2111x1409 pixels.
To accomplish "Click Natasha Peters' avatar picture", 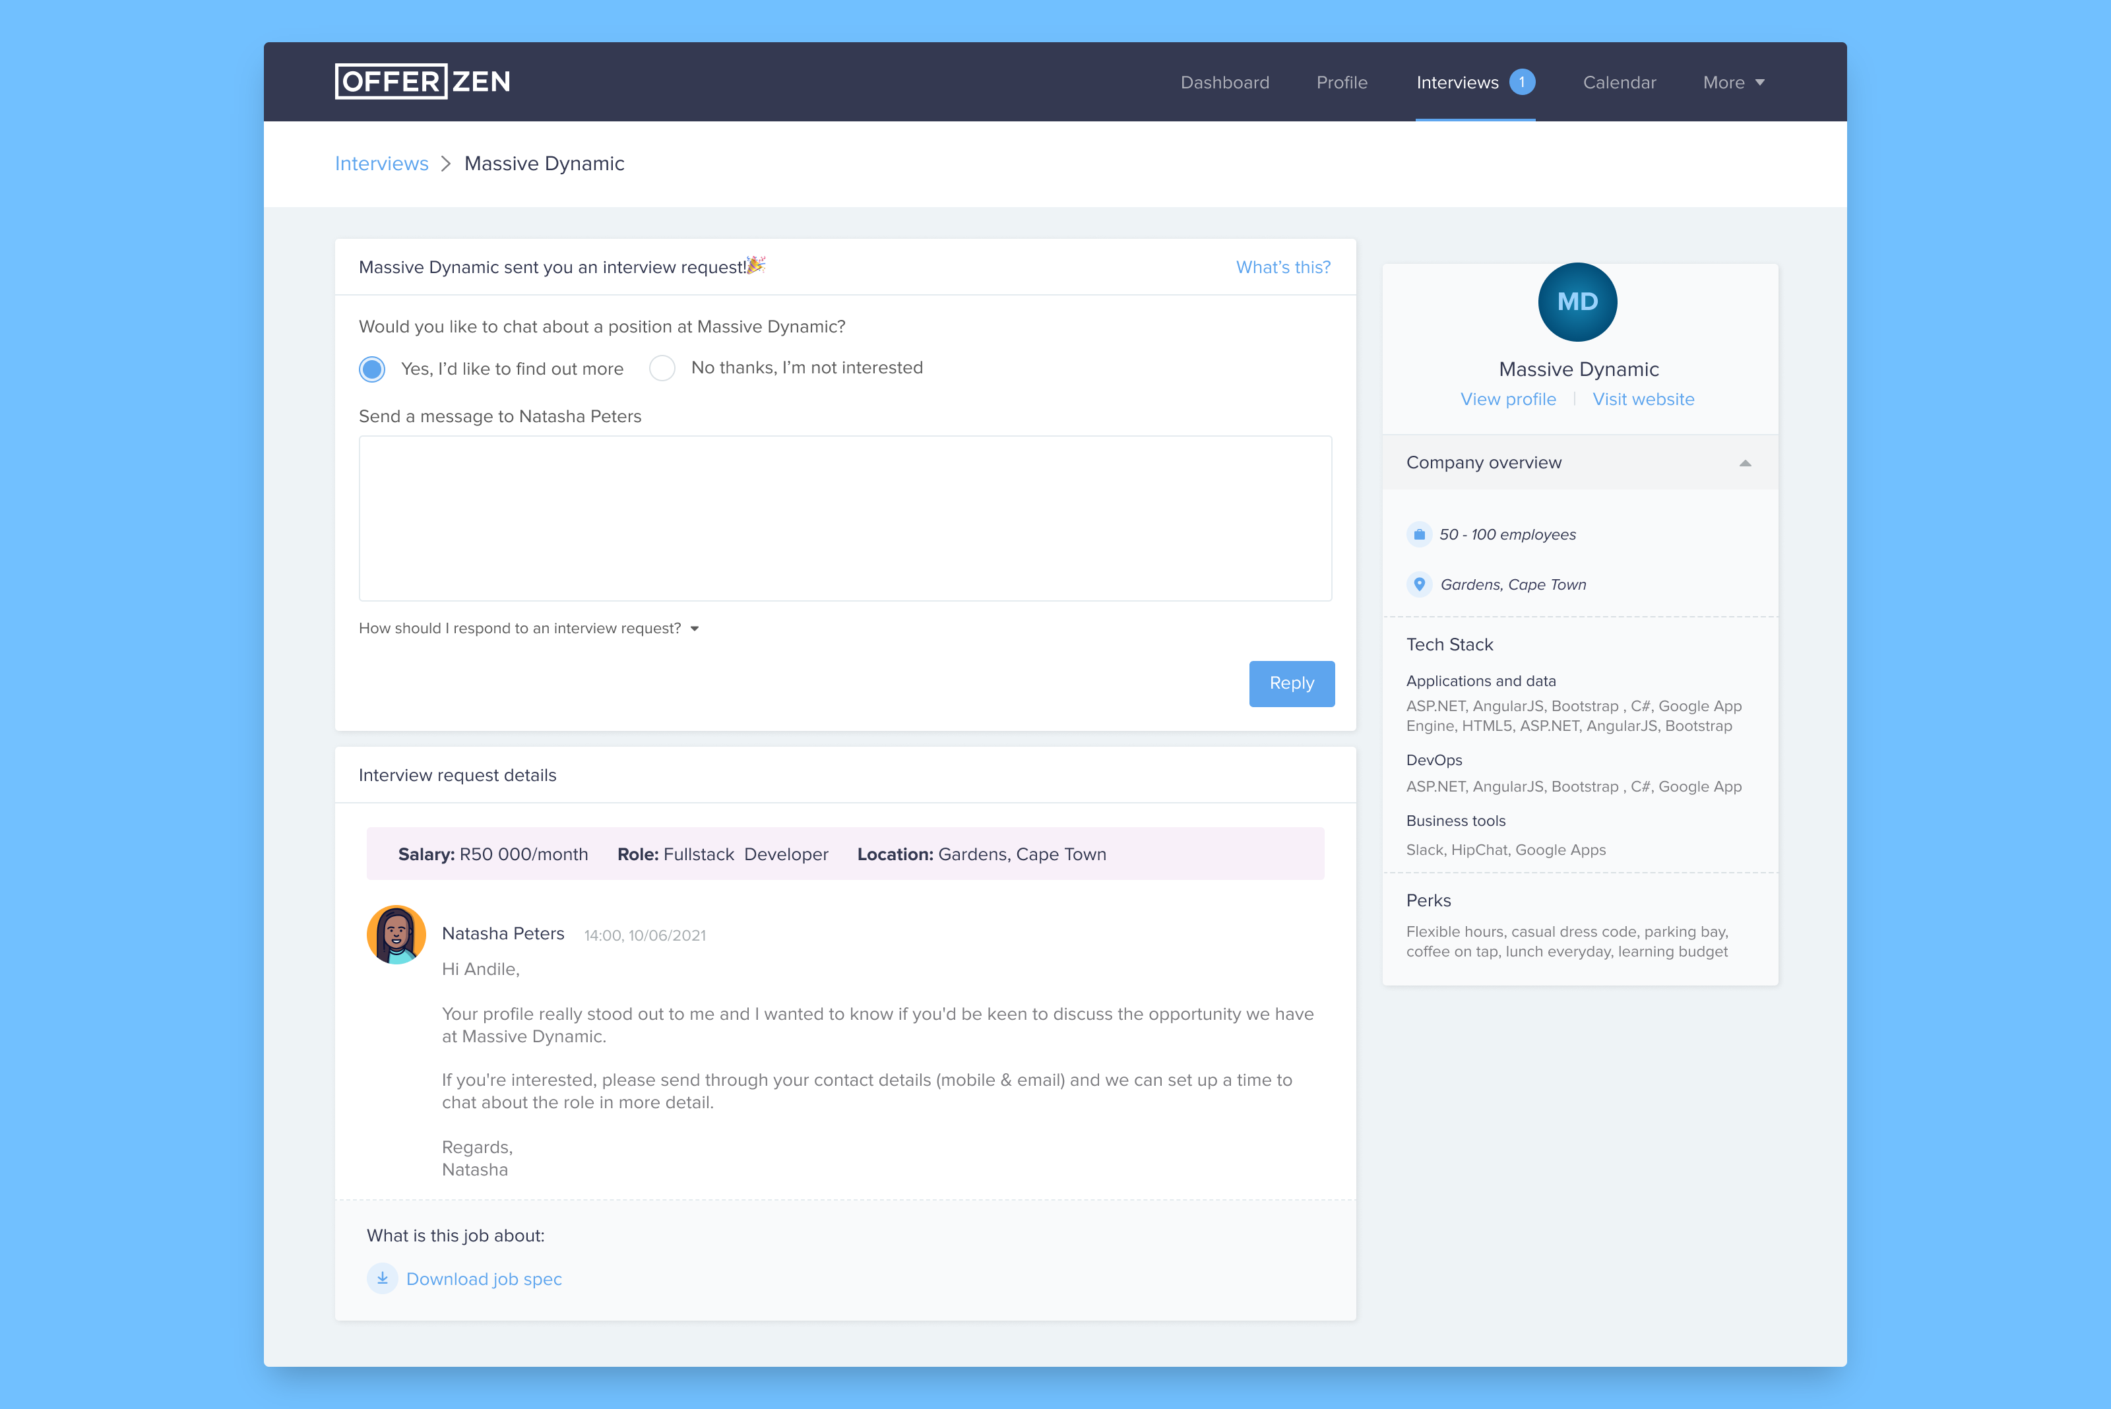I will [396, 935].
